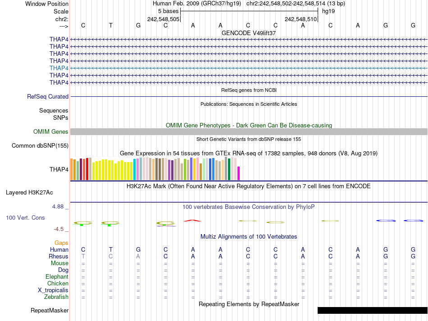Open the OMIM Genes track label
Viewport: 428px width, 321px height.
click(51, 132)
